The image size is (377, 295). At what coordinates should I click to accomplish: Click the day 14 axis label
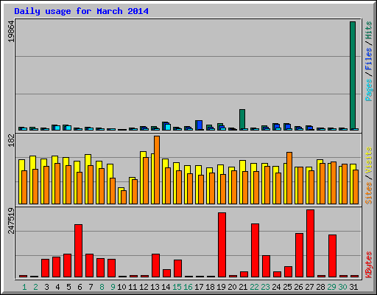[166, 287]
